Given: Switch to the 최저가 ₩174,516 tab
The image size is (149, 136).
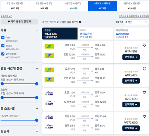Looking at the screenshot, I should coord(95,34).
